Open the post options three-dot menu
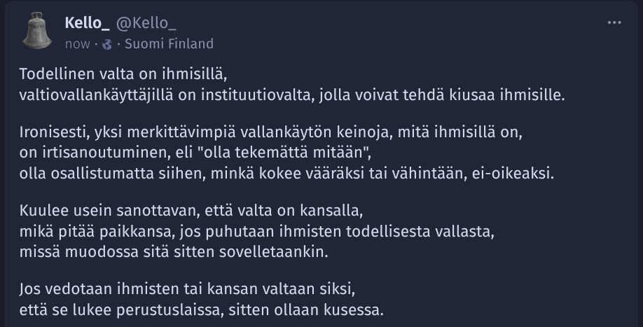This screenshot has height=327, width=643. 614,22
